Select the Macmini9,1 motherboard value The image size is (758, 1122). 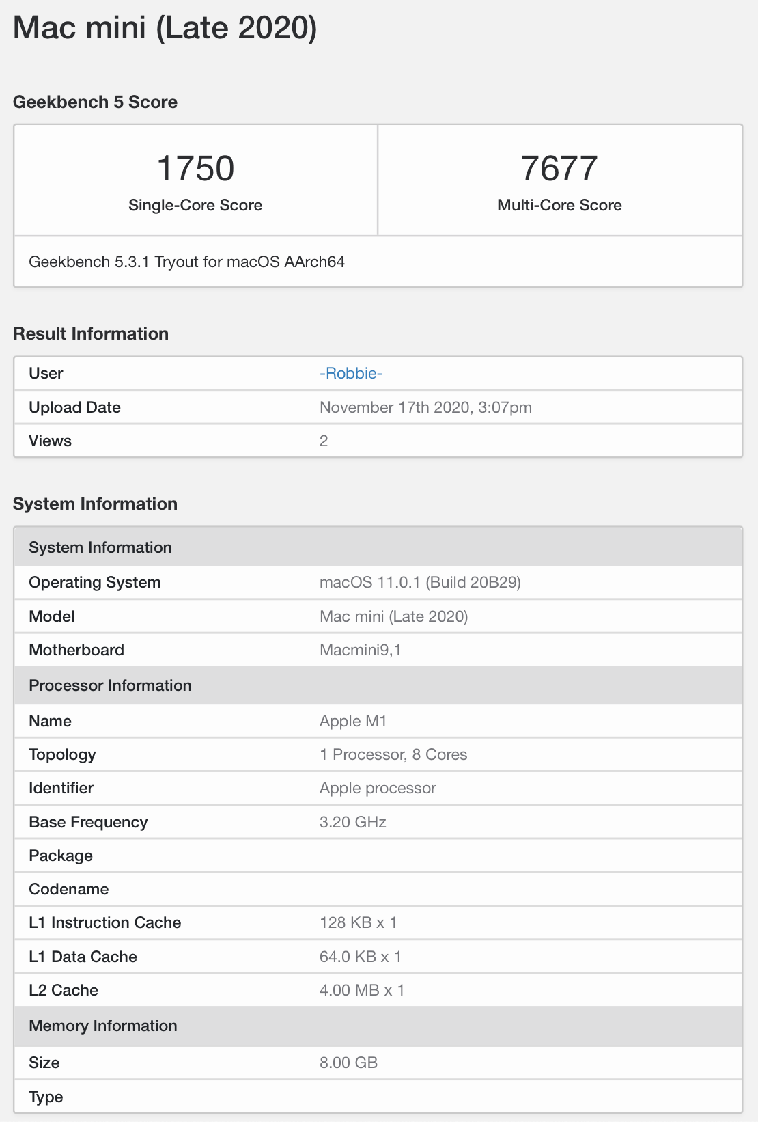(361, 650)
